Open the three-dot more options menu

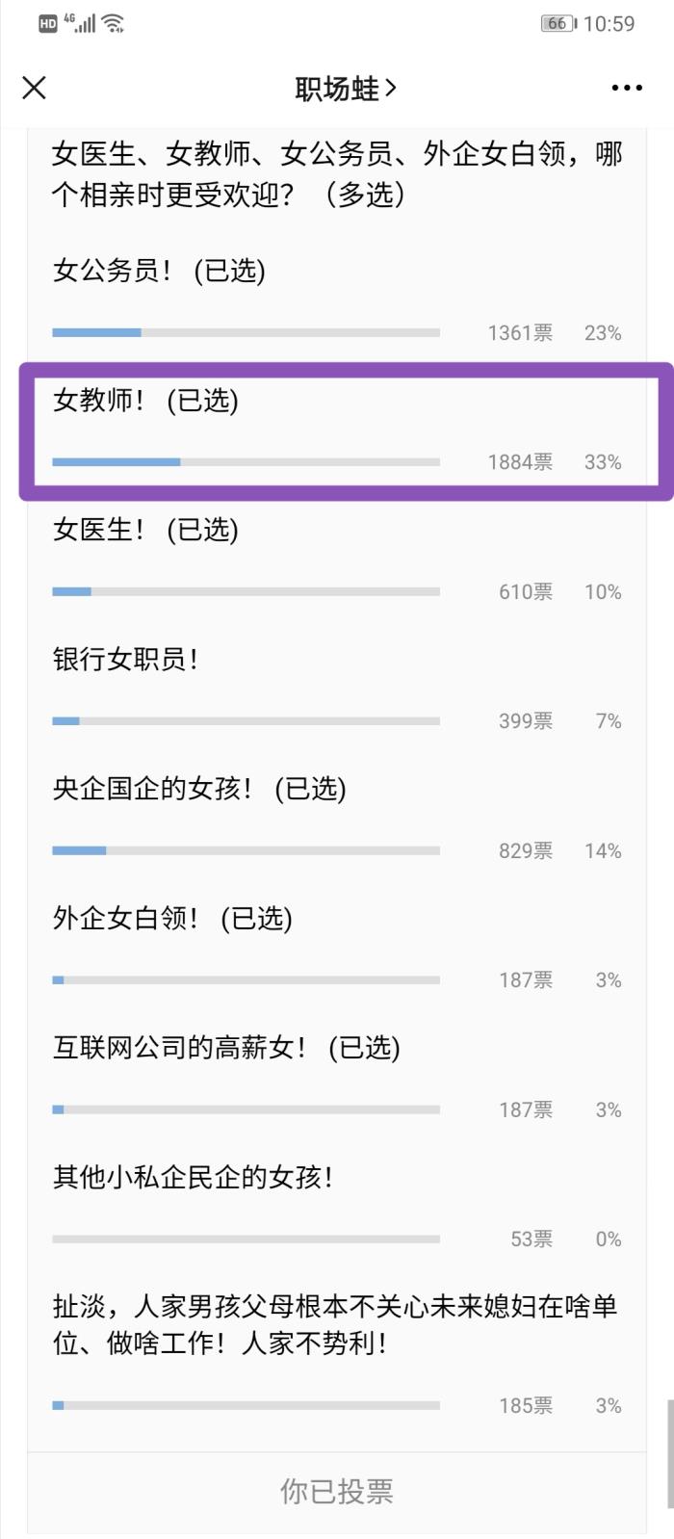tap(626, 88)
